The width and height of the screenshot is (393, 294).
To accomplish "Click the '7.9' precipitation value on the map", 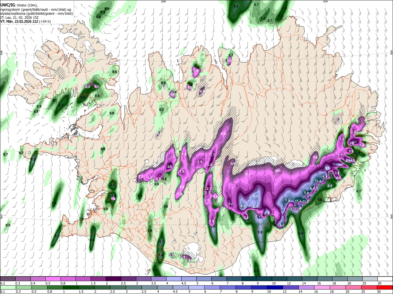I will pos(287,201).
